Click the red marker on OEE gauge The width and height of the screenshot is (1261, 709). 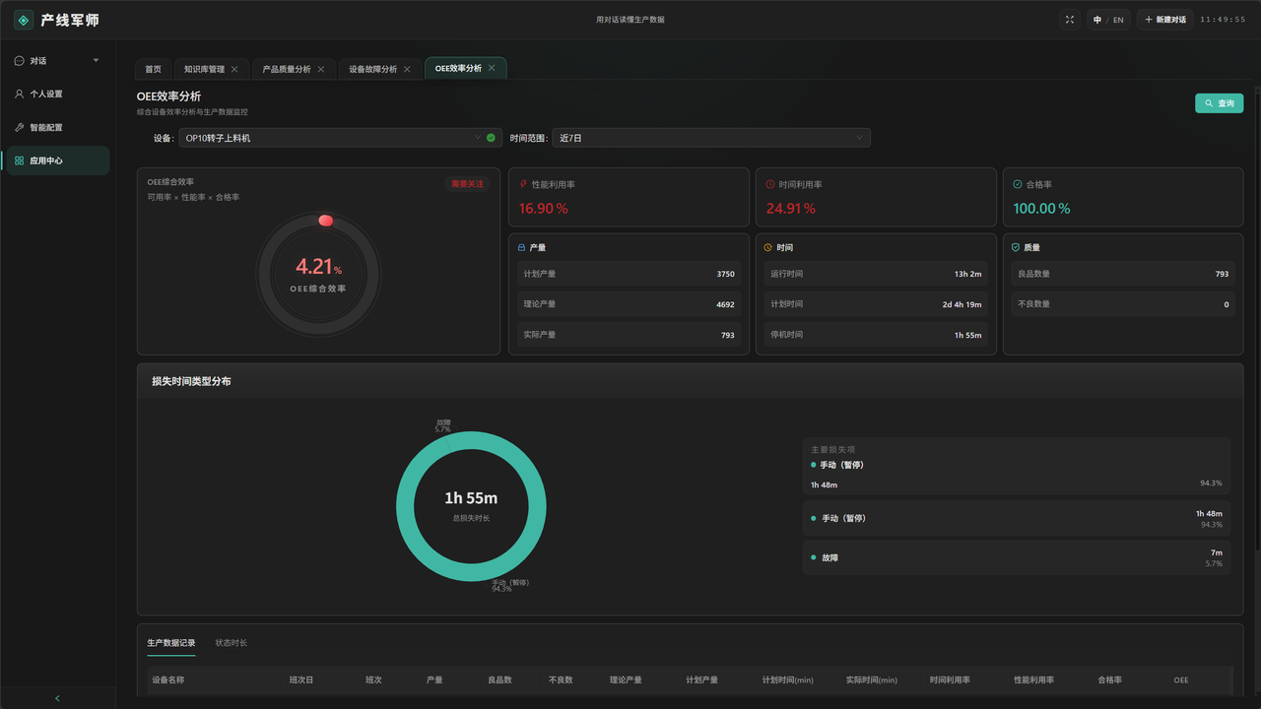326,221
